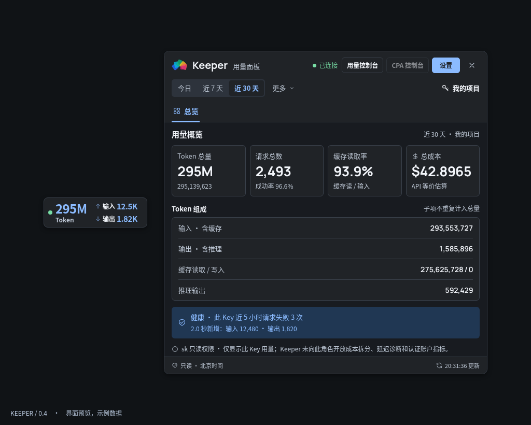Click KEEPER / 0.4 version label
Viewport: 531px width, 425px height.
pos(29,413)
